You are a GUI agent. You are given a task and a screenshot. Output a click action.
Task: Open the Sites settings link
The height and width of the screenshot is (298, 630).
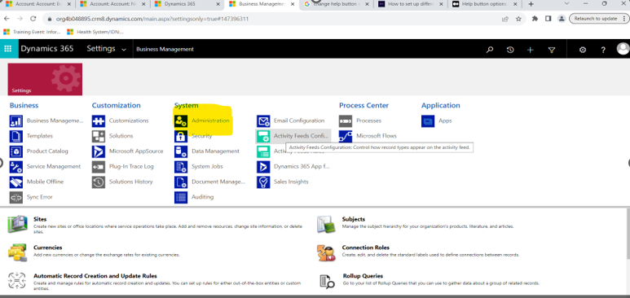point(40,219)
